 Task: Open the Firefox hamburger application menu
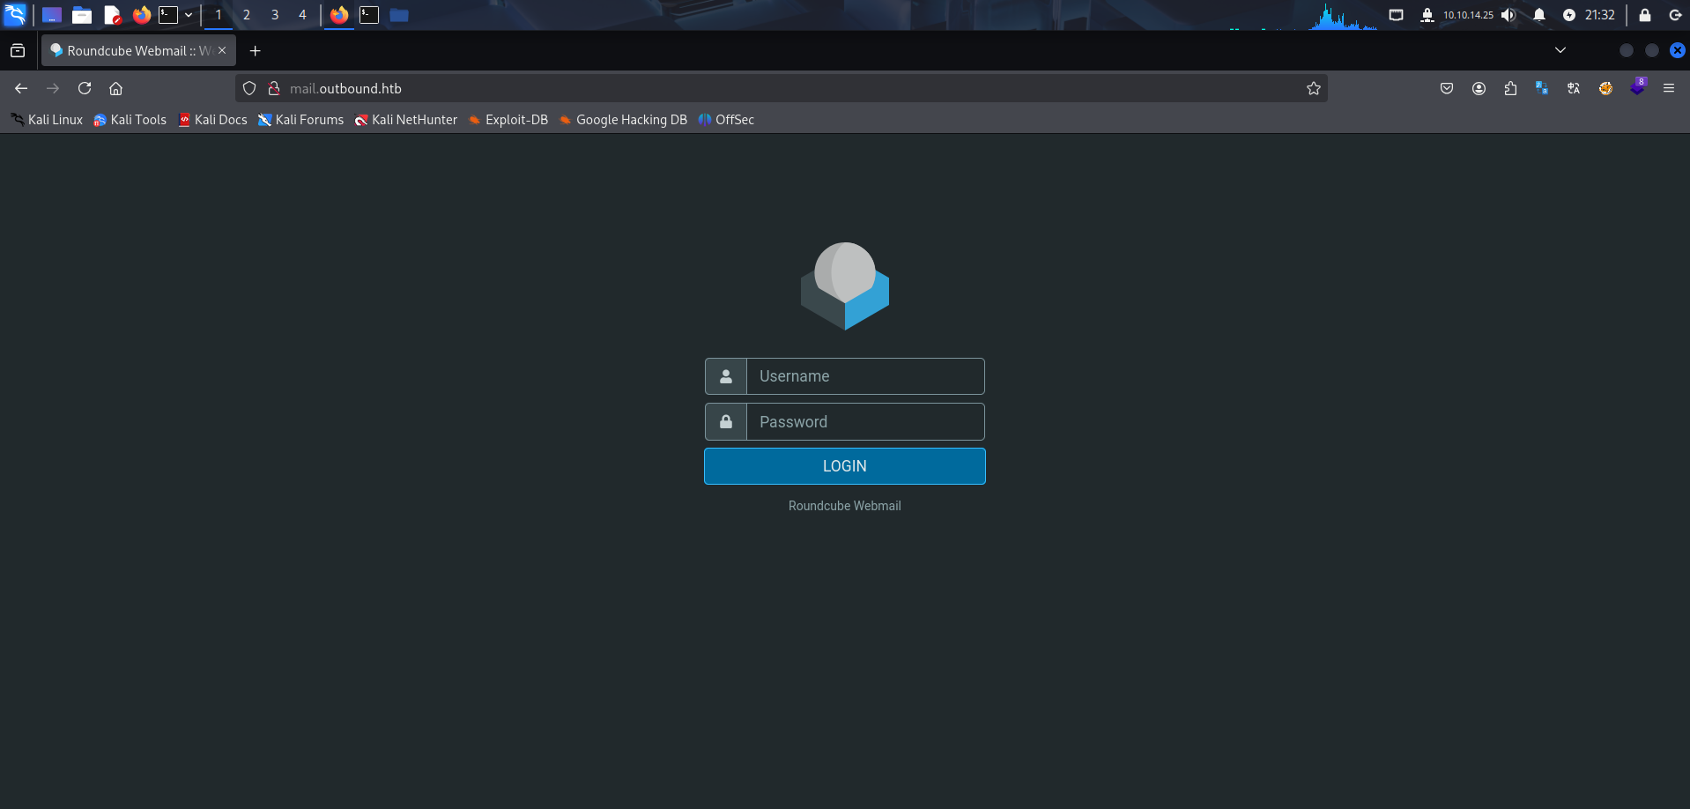[x=1669, y=88]
